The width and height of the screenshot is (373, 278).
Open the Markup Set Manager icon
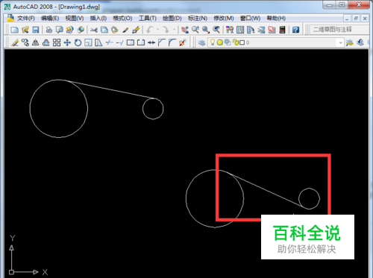point(272,30)
